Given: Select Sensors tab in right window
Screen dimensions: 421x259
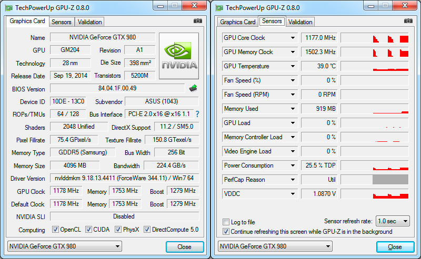Looking at the screenshot, I should [x=272, y=21].
